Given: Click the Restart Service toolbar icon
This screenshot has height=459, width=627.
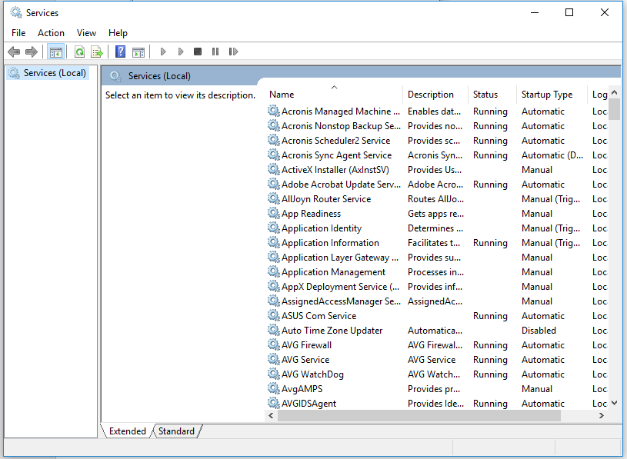Looking at the screenshot, I should point(232,52).
